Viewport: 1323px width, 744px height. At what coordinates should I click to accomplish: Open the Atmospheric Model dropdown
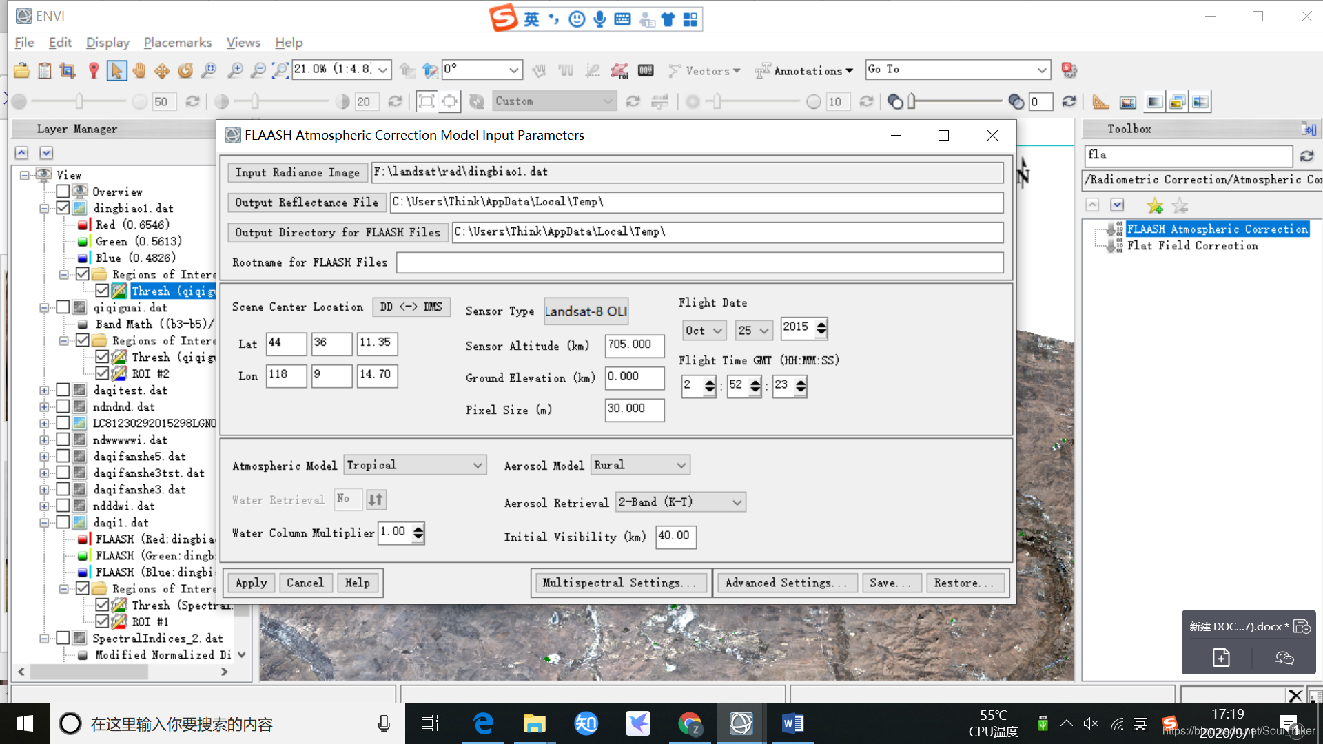click(x=415, y=465)
